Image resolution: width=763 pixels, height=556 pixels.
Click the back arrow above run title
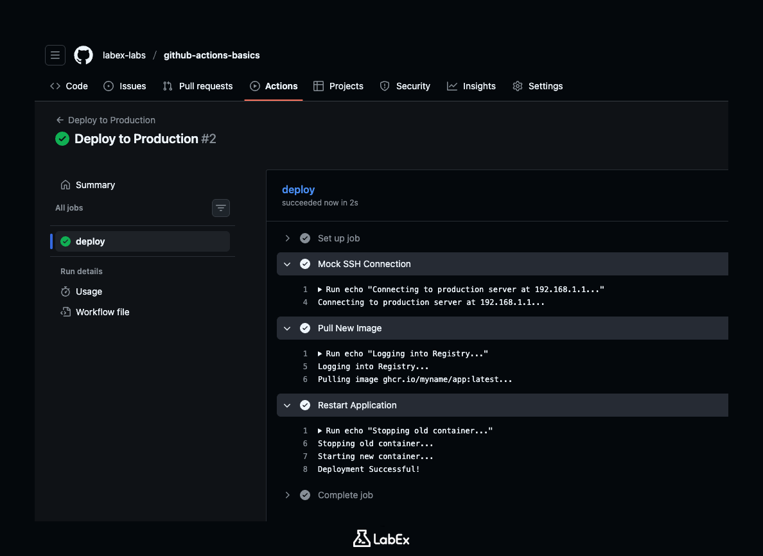tap(60, 120)
